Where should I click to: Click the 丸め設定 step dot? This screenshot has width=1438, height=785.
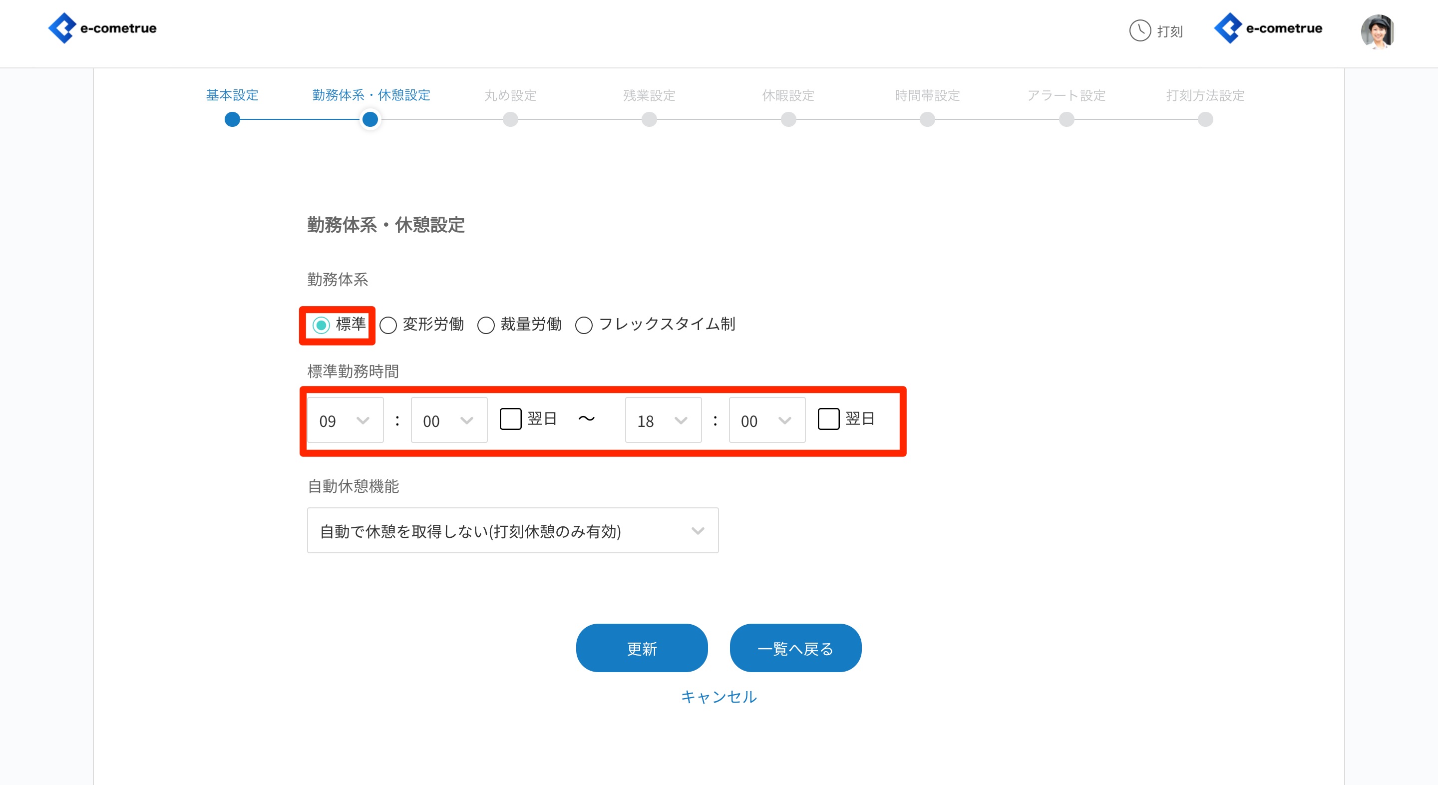point(510,119)
